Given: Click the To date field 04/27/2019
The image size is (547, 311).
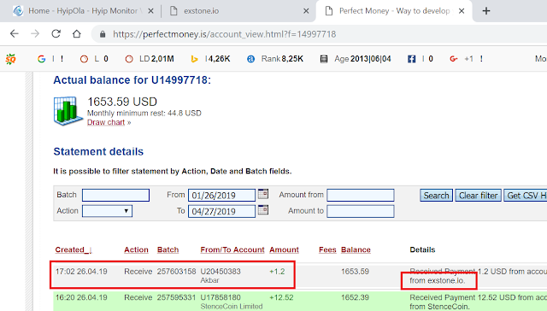Looking at the screenshot, I should pos(221,211).
